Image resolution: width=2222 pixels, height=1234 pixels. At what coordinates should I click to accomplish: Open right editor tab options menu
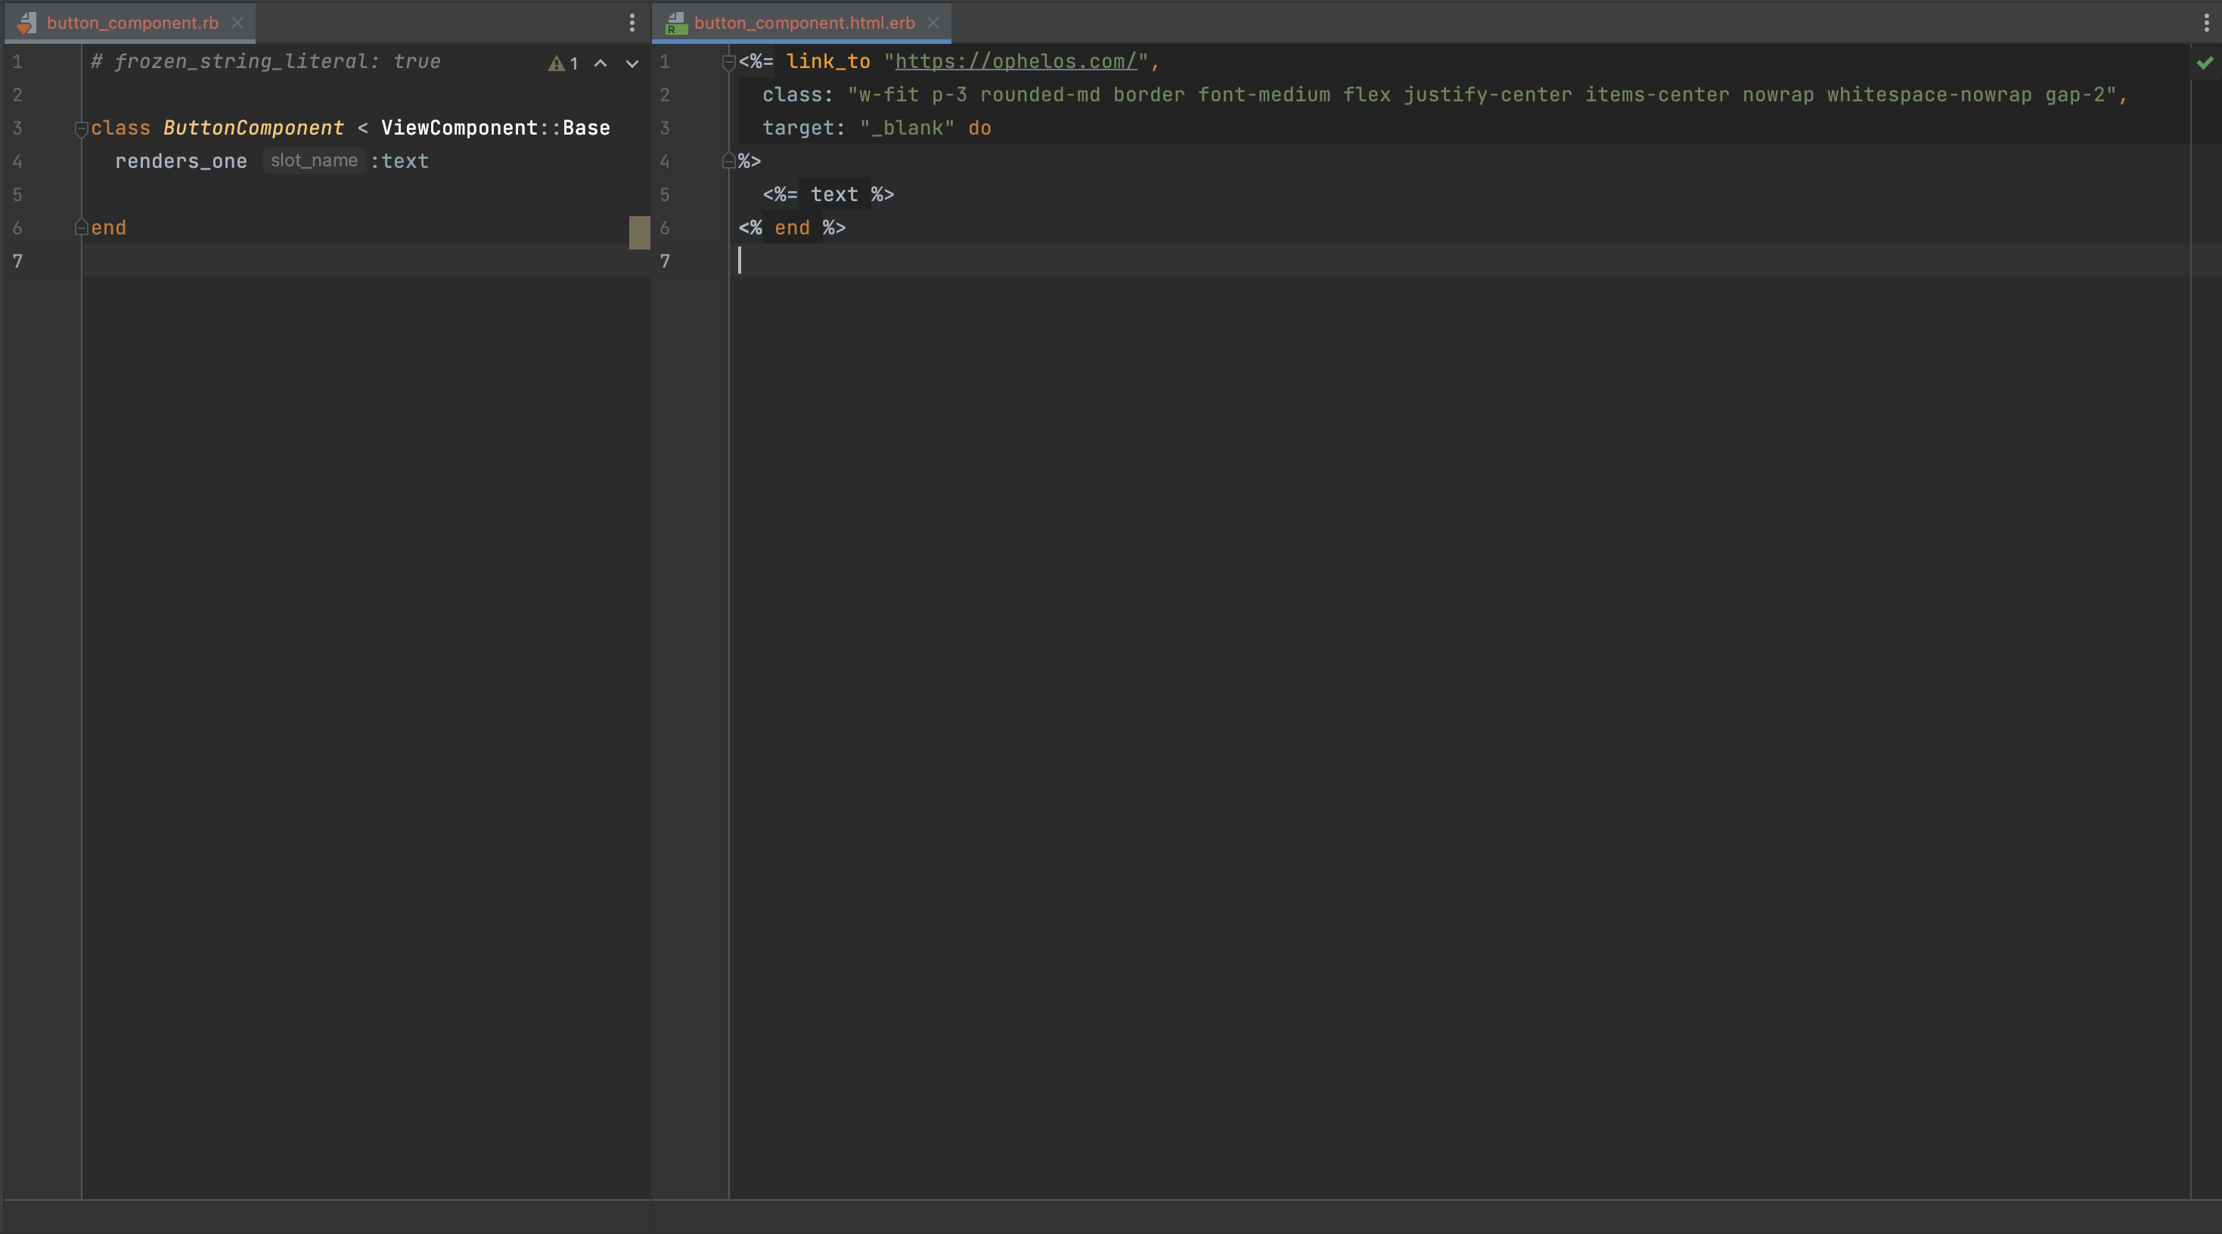pos(2205,23)
